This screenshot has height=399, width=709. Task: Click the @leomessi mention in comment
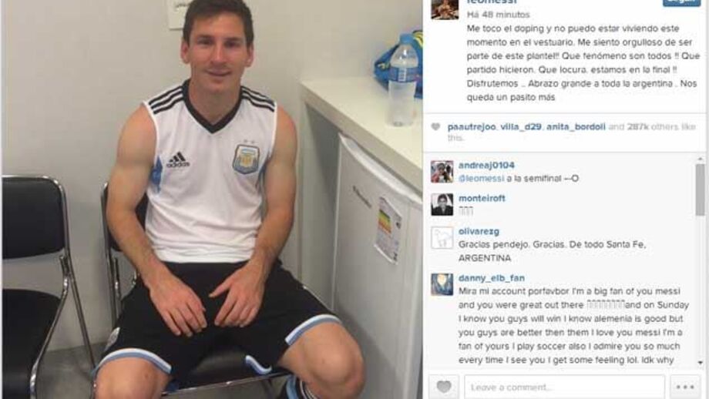coord(481,179)
